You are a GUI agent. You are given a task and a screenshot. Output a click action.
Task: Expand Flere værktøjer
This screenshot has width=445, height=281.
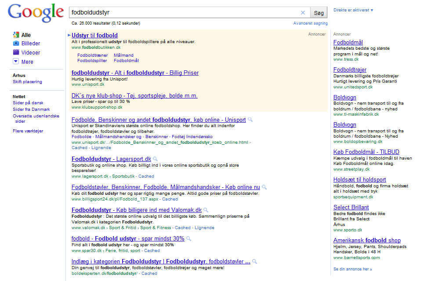28,131
